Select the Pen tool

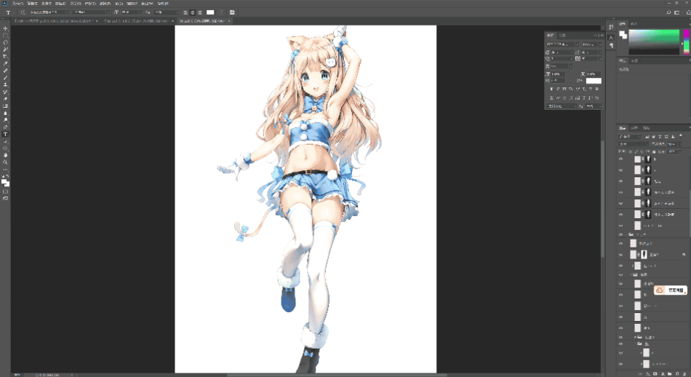(5, 127)
